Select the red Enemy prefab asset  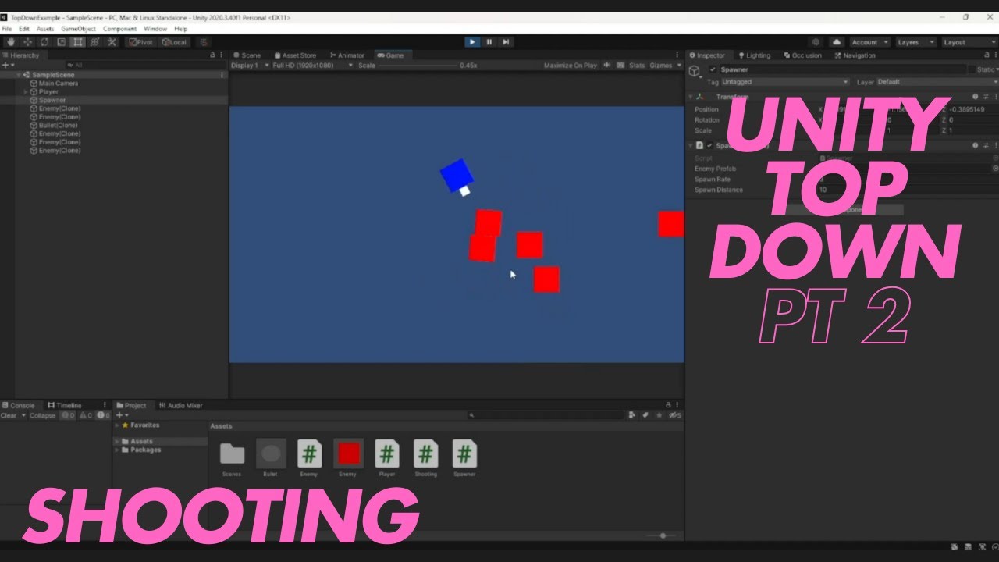pos(348,457)
